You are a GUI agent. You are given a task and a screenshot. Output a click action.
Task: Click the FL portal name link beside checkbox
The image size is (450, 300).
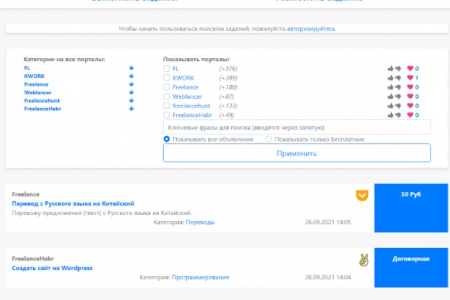(176, 69)
